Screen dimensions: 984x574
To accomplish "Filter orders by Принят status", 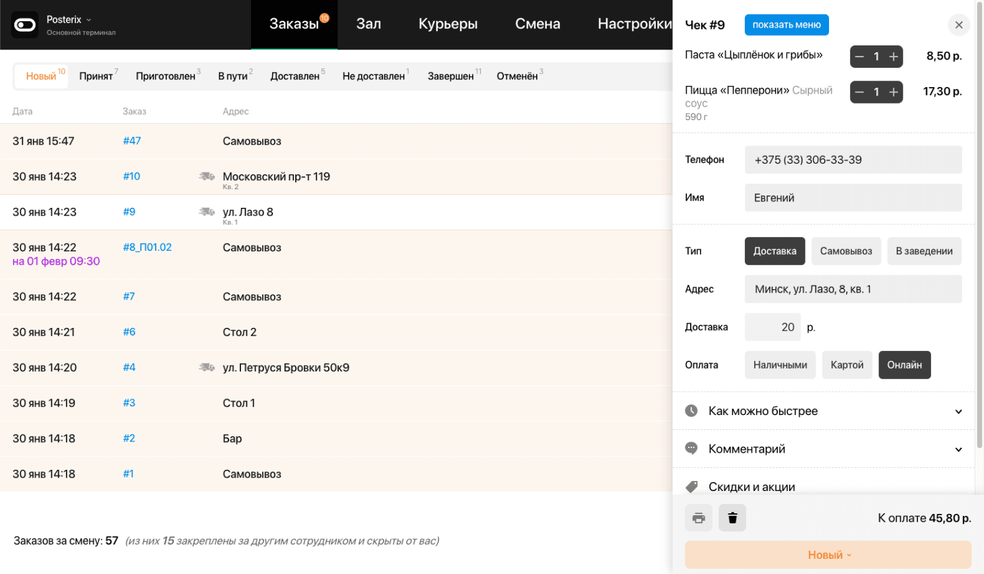I will coord(96,77).
